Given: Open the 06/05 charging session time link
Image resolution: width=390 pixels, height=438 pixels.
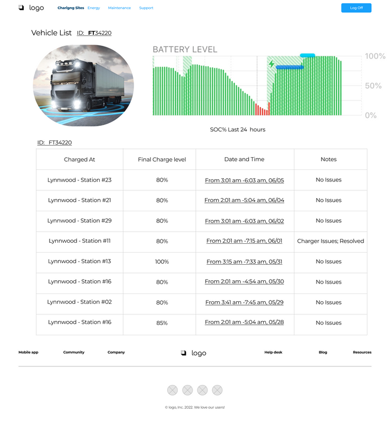Looking at the screenshot, I should coord(244,180).
